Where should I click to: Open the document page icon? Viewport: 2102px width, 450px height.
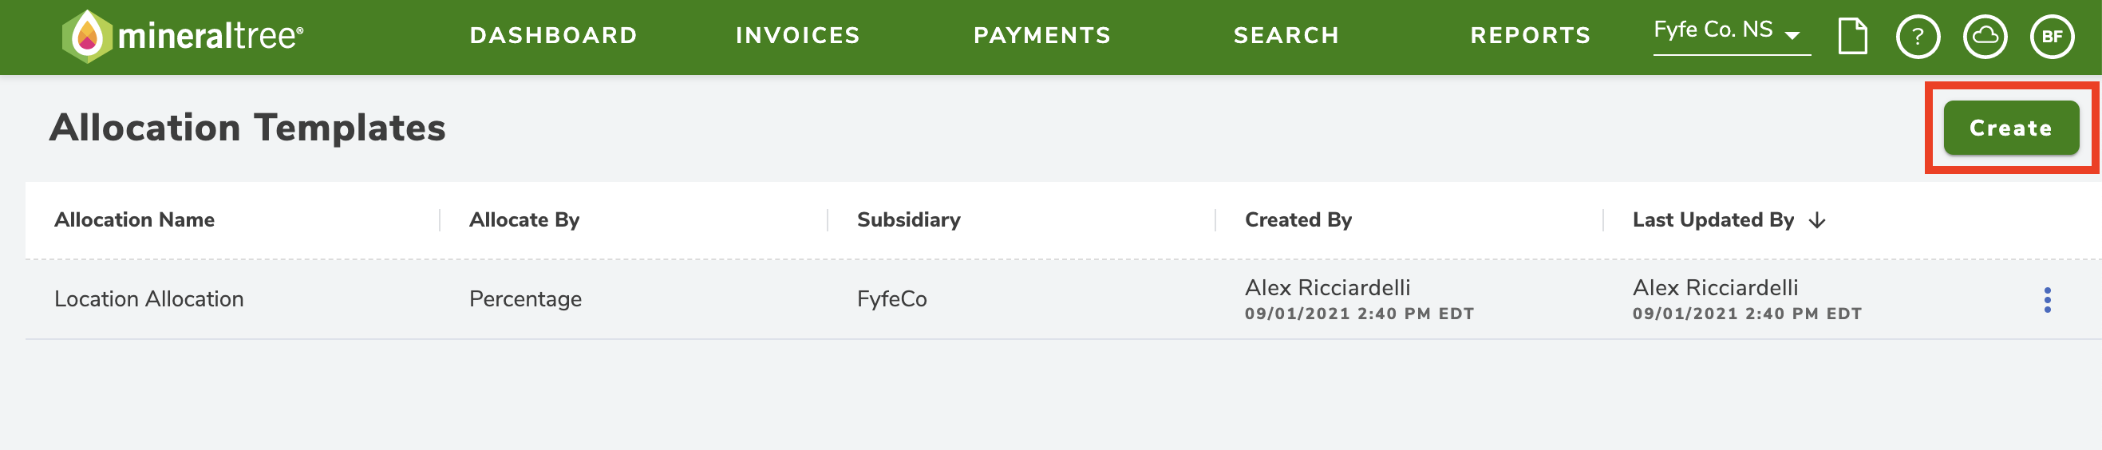[x=1852, y=36]
